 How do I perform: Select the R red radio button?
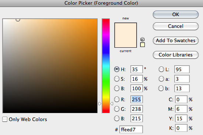[x=117, y=99]
